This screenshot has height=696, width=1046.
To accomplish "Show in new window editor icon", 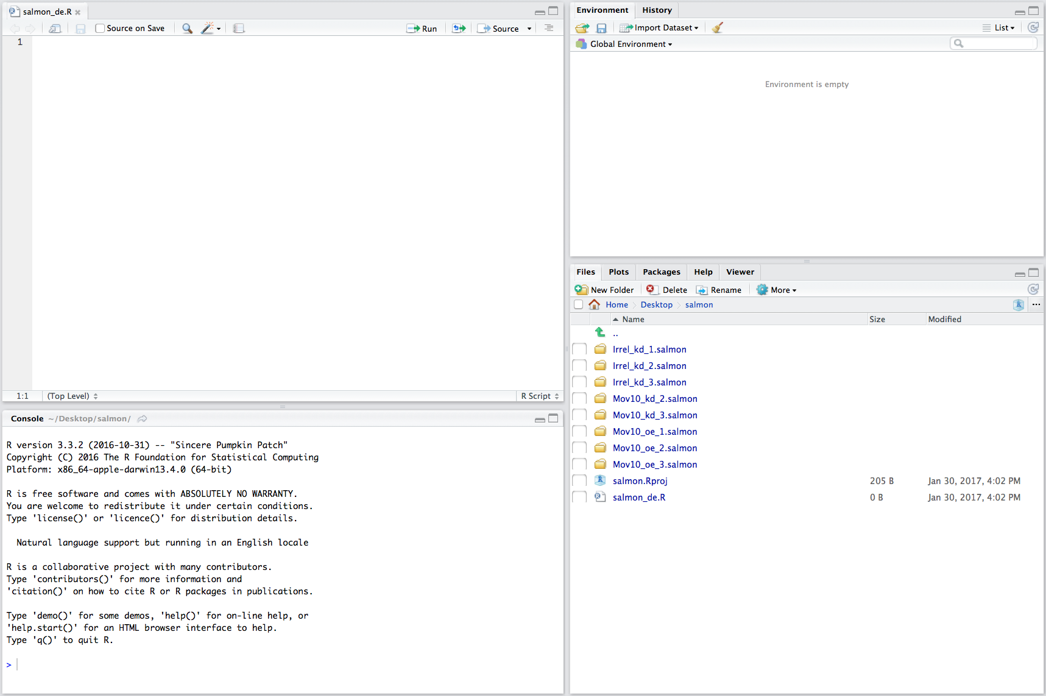I will [55, 29].
